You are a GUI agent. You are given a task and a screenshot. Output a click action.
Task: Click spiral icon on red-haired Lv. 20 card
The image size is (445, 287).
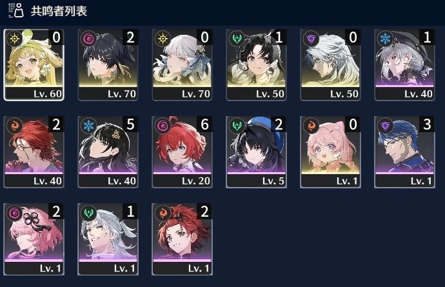click(x=163, y=126)
